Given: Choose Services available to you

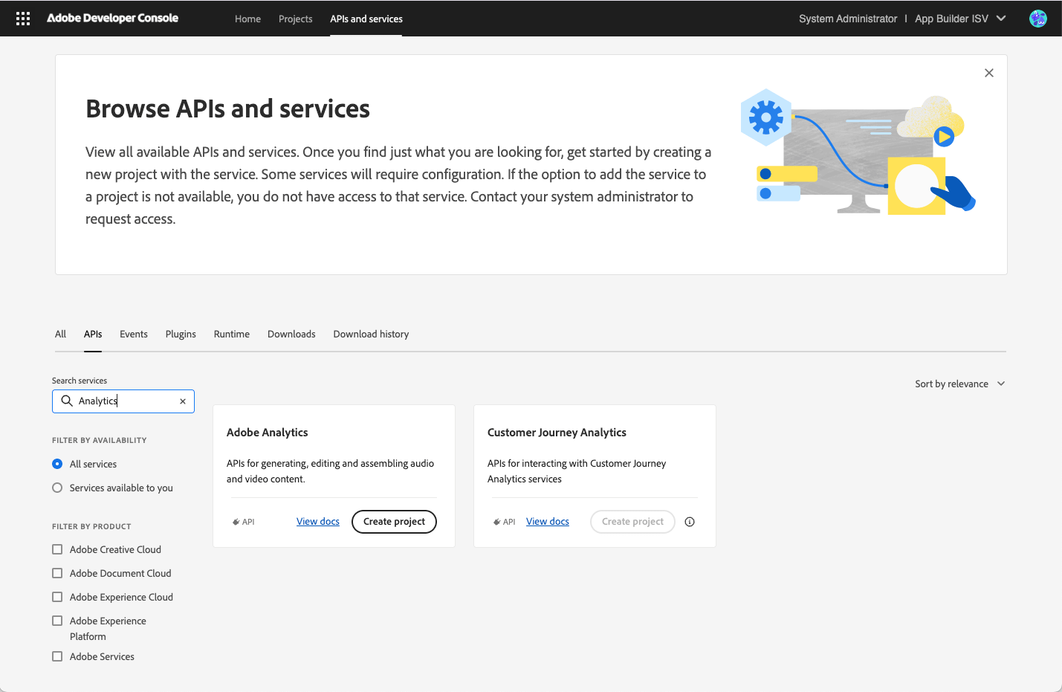Looking at the screenshot, I should 57,487.
